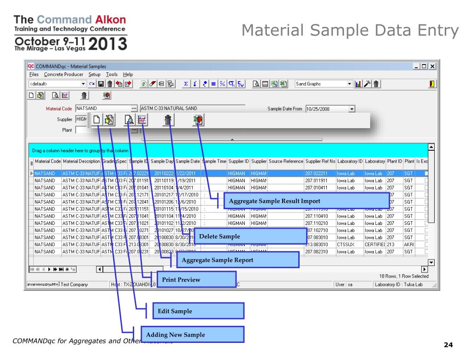Screen dimensions: 472x354
Task: Click the bar chart icon beside Sand Graphs
Action: click(x=358, y=84)
